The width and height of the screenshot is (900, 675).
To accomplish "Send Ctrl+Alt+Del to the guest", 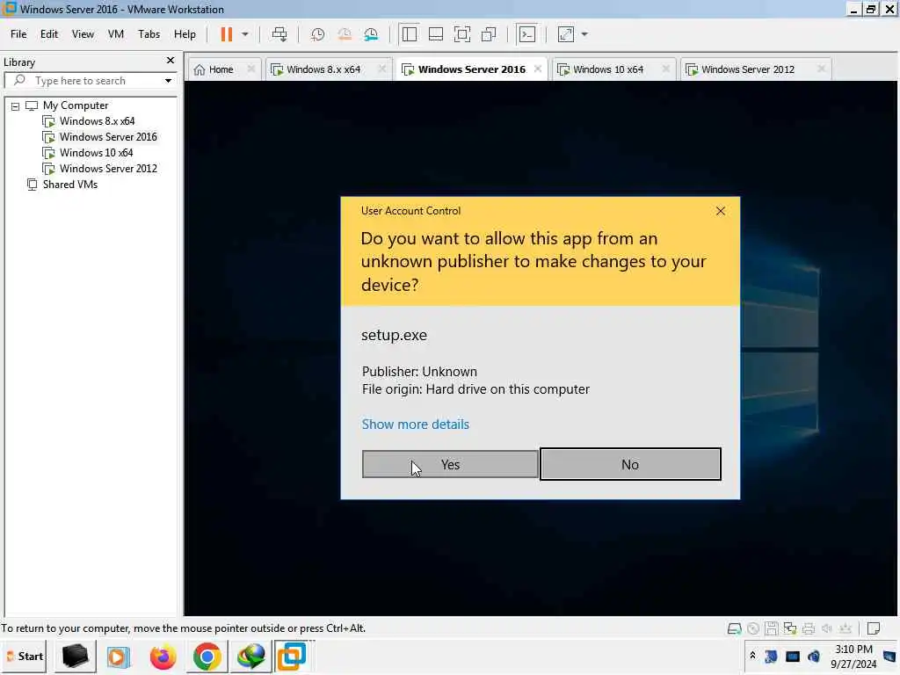I will click(279, 34).
